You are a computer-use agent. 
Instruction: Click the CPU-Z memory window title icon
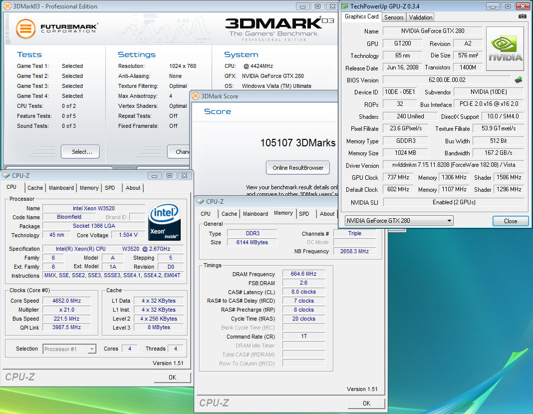pyautogui.click(x=200, y=201)
